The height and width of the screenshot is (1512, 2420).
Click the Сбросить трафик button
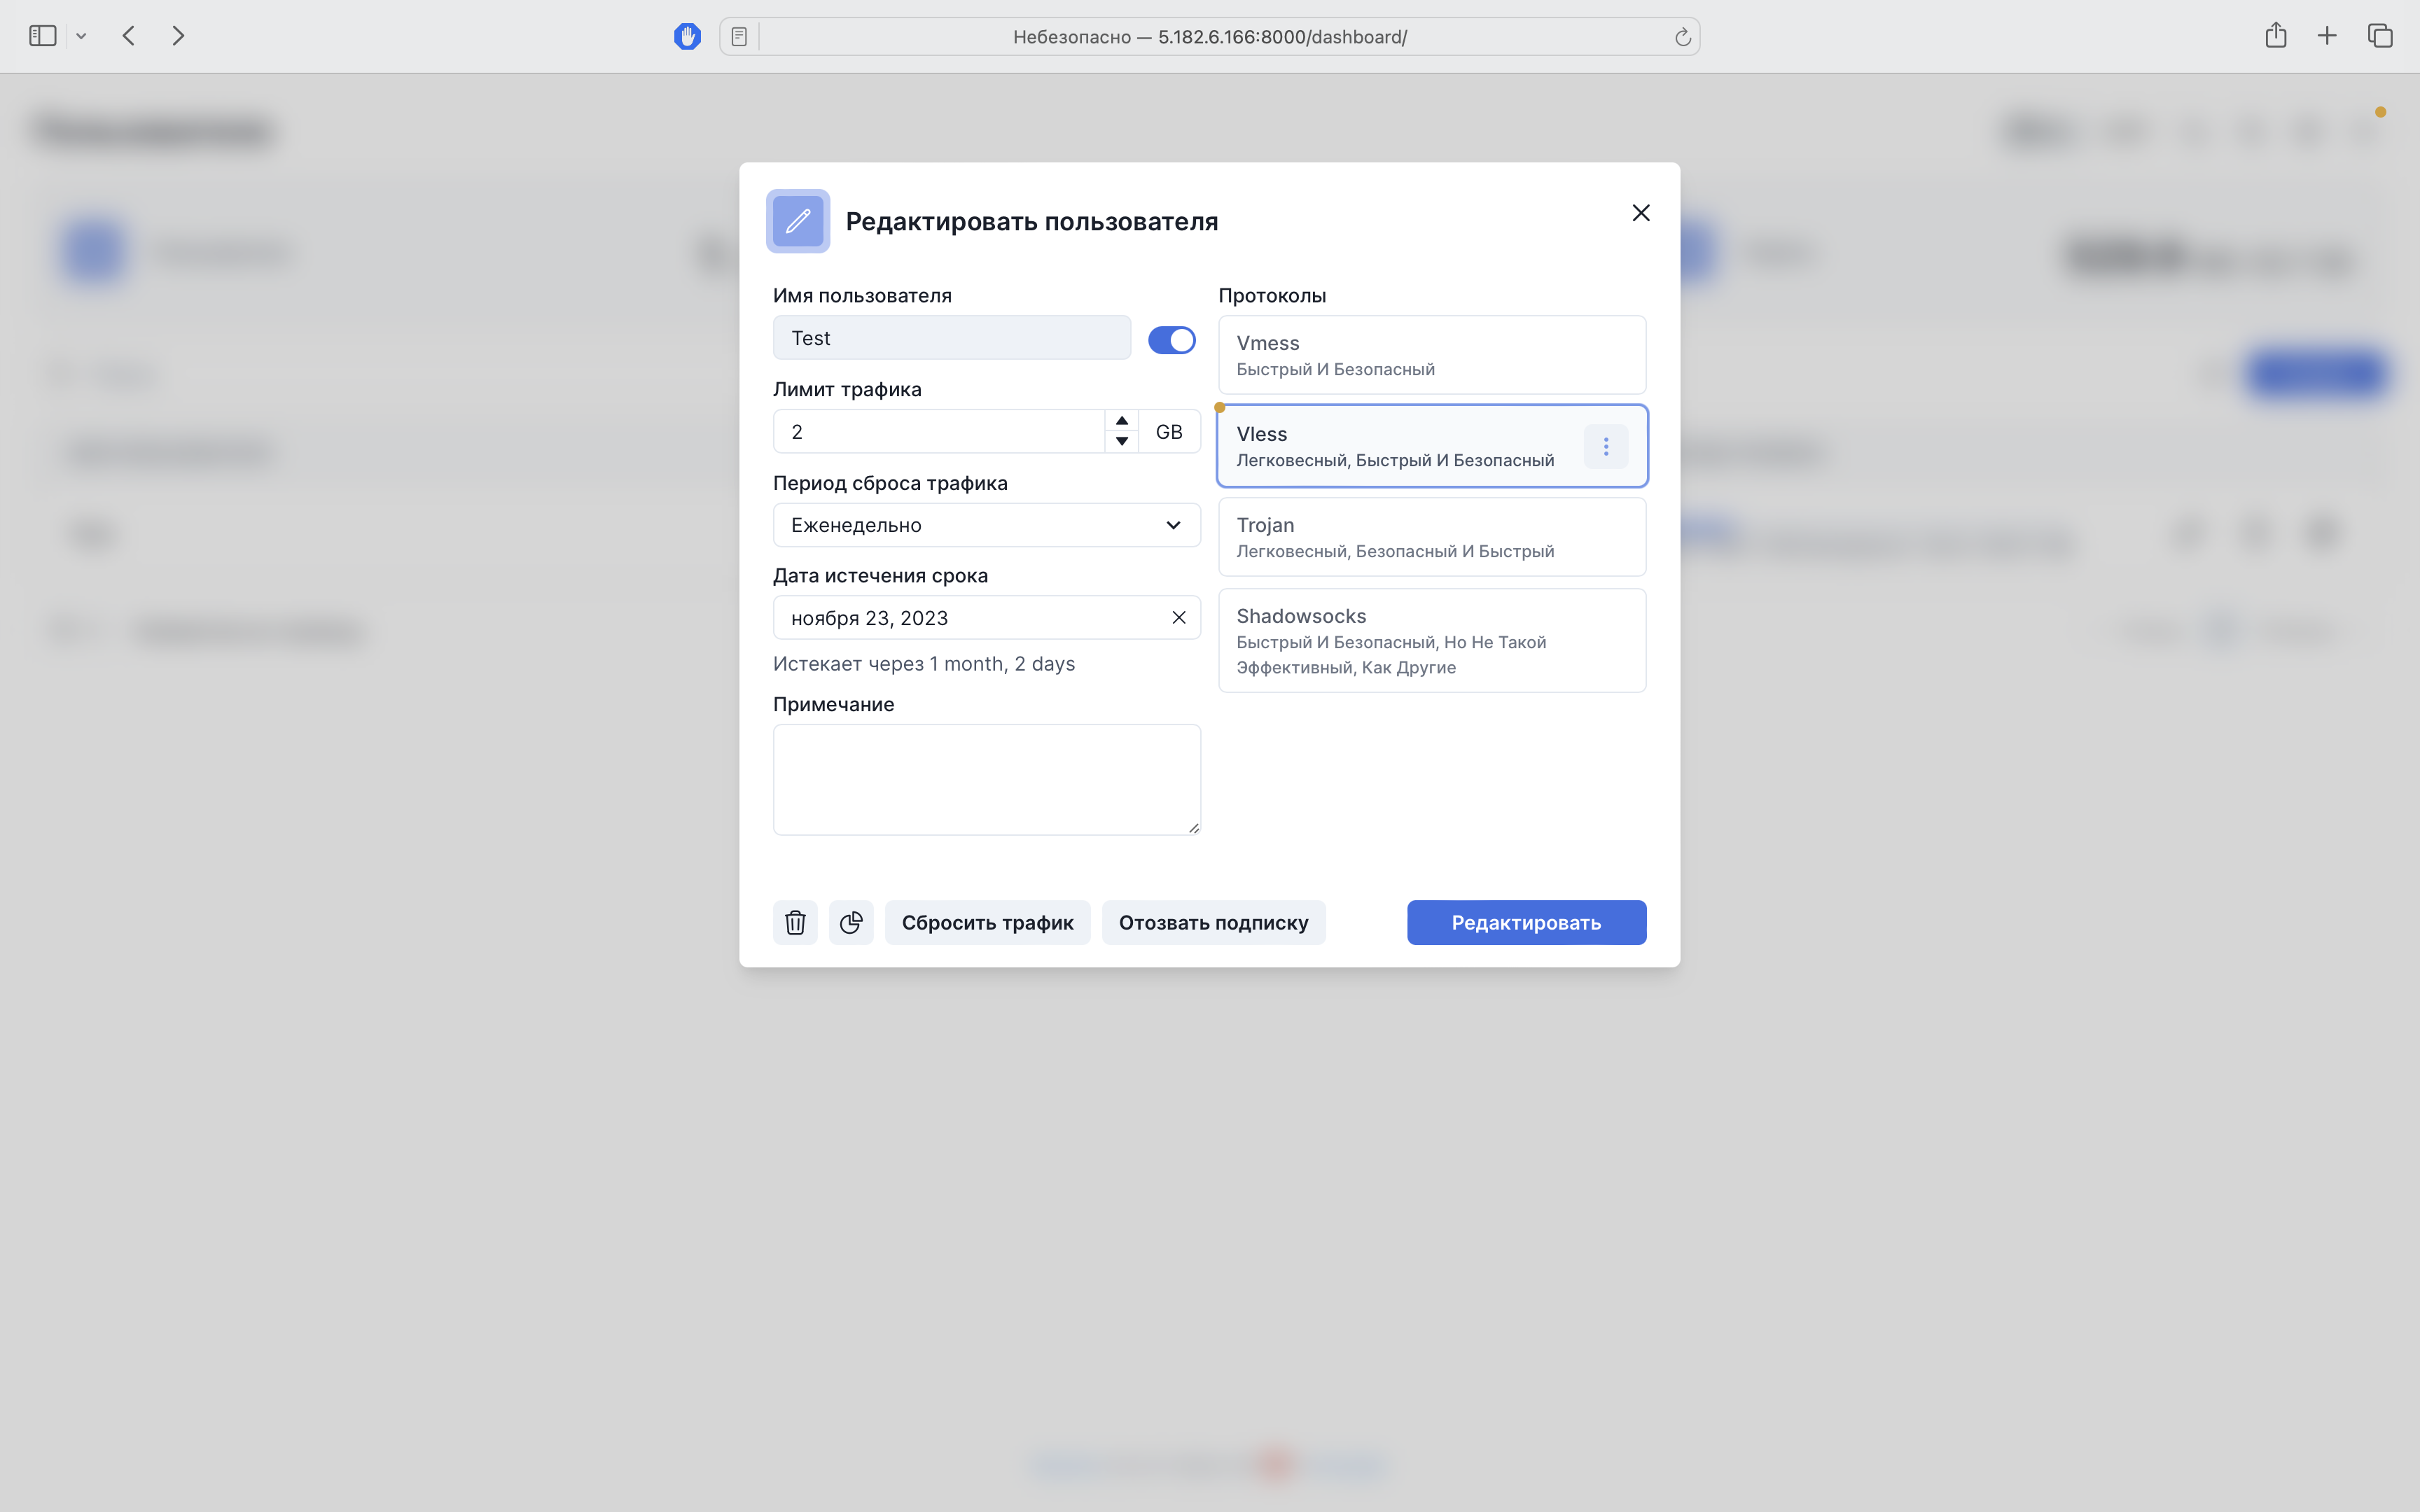(x=987, y=922)
